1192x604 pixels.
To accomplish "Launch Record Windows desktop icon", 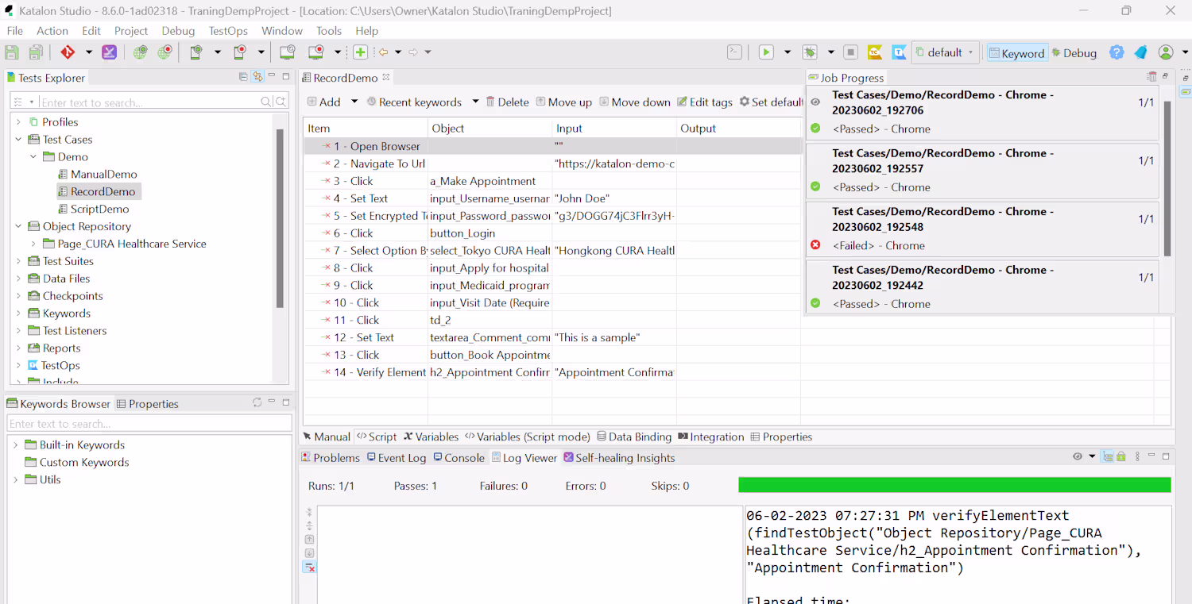I will (316, 52).
